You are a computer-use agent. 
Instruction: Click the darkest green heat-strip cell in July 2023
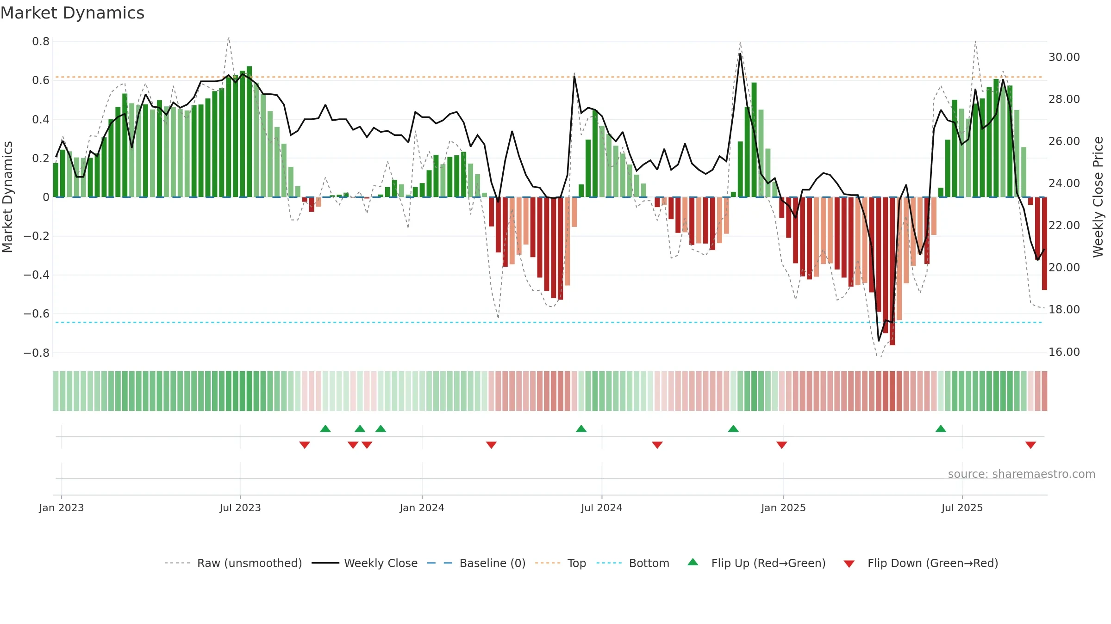click(250, 391)
